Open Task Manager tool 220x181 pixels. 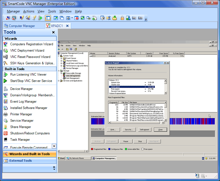click(30, 140)
